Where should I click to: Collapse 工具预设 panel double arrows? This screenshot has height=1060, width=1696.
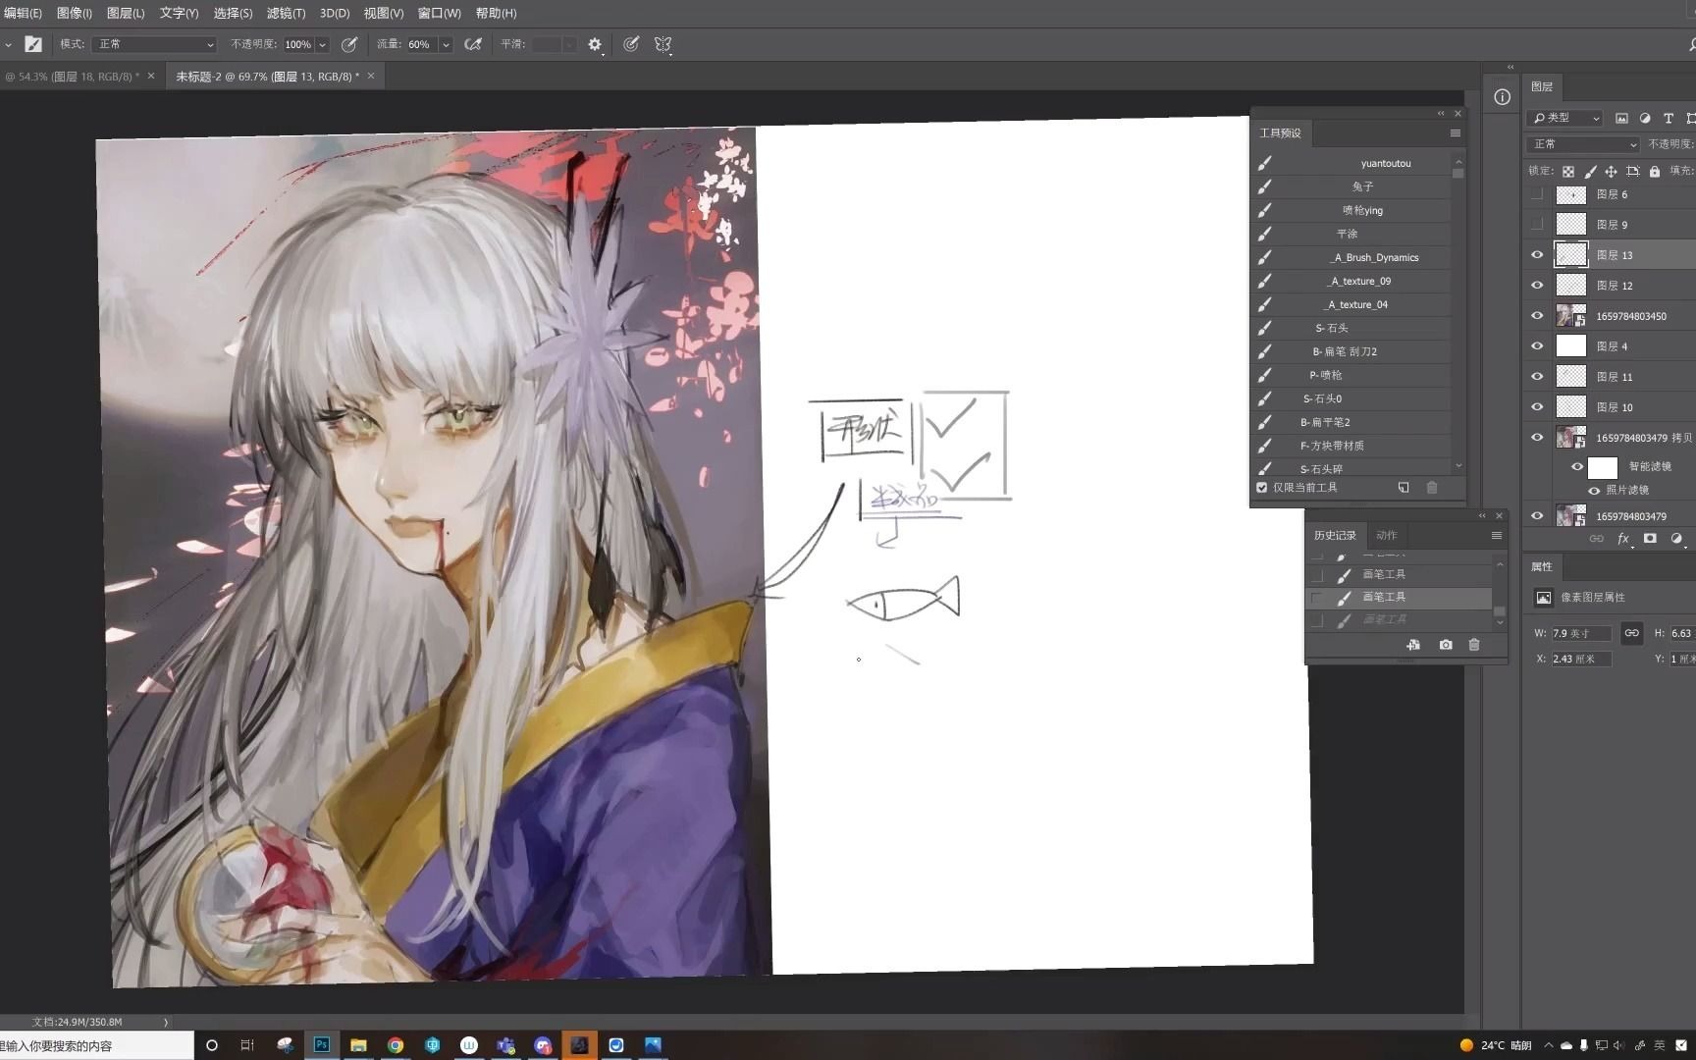coord(1441,114)
